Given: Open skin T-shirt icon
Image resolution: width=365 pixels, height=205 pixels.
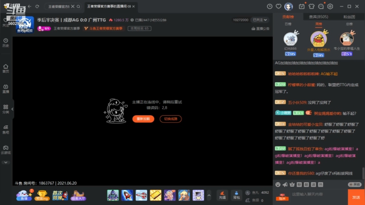Looking at the screenshot, I should pos(311,7).
